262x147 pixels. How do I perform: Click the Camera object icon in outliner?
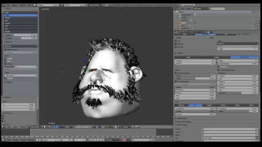click(180, 20)
